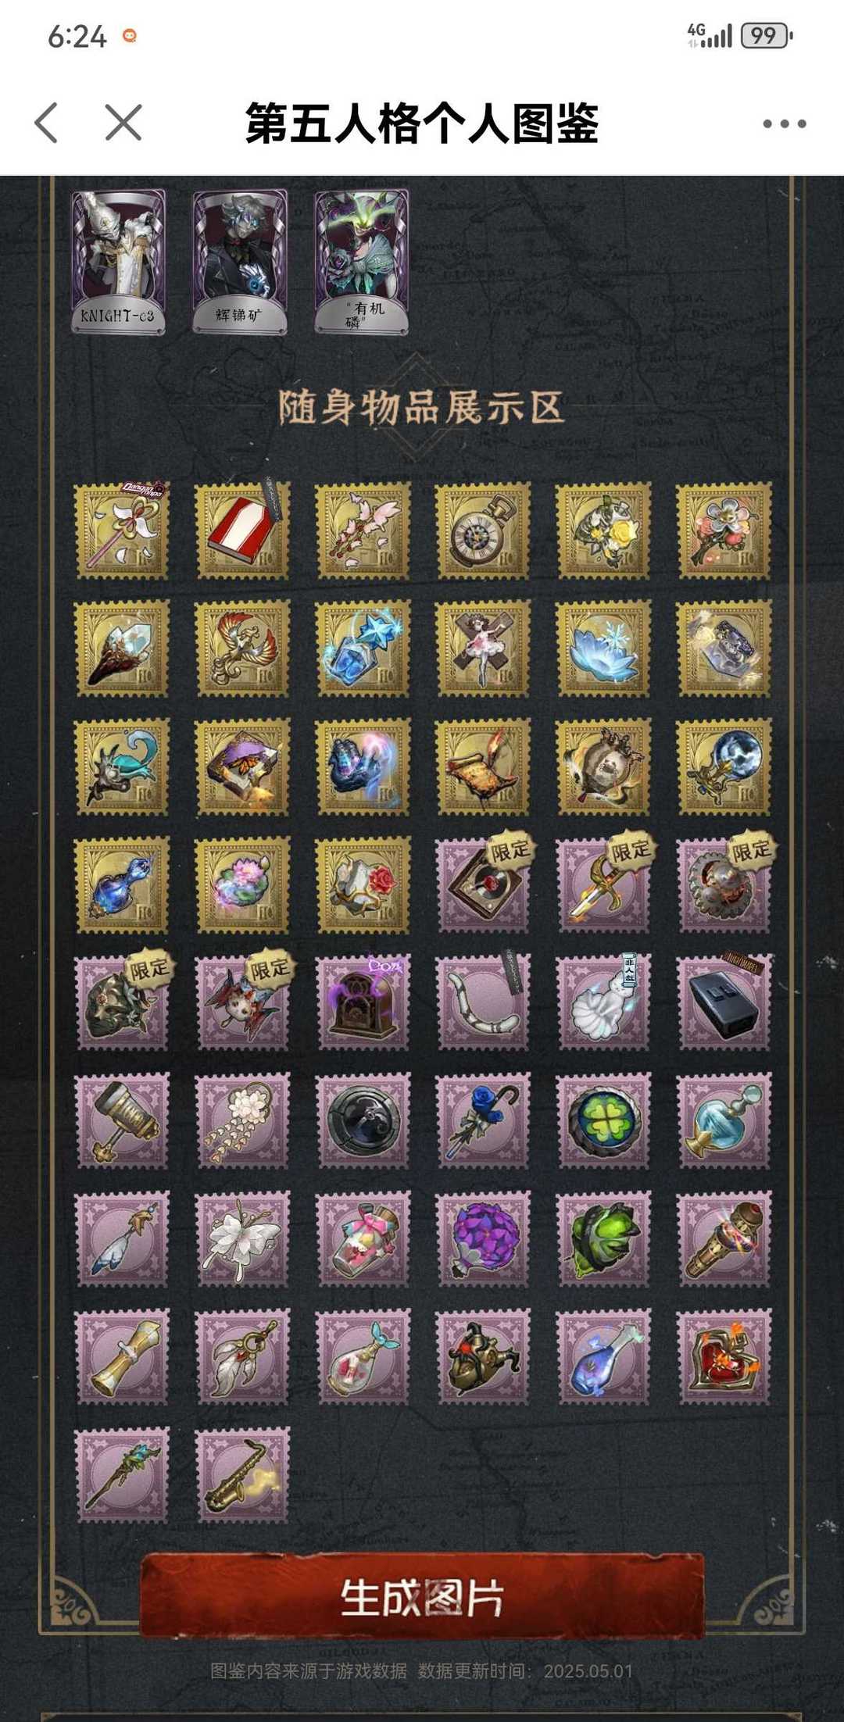This screenshot has height=1722, width=844.
Task: Click the 生成图片 button
Action: pyautogui.click(x=422, y=1596)
